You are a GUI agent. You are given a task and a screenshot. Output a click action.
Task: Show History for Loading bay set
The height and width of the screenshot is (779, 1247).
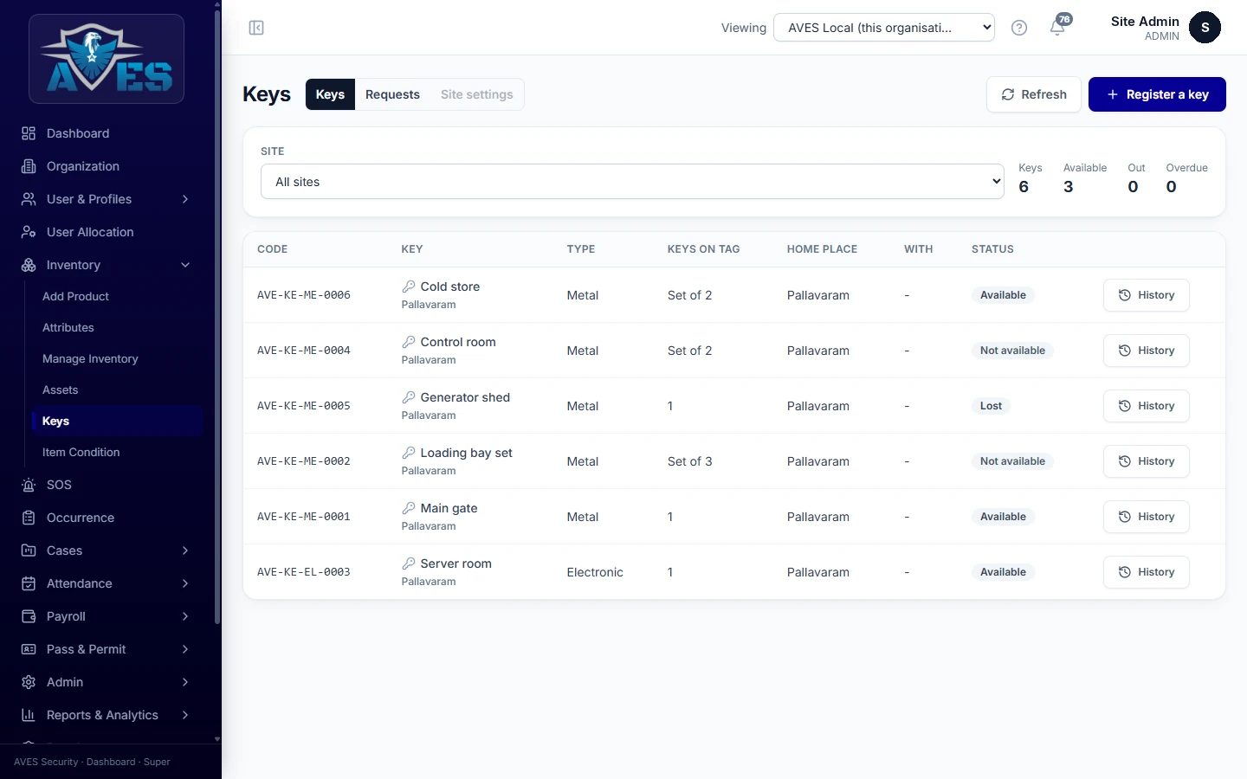1147,461
